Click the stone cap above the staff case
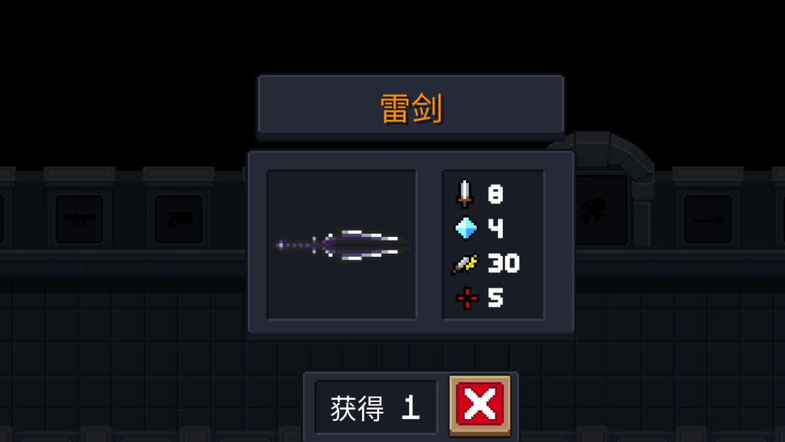Screen dimensions: 785x442 pyautogui.click(x=708, y=174)
